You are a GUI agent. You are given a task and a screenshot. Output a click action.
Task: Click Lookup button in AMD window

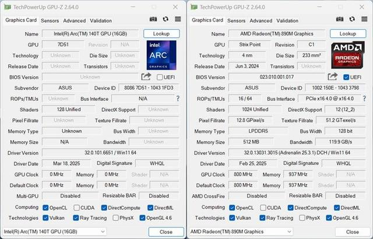pos(348,34)
